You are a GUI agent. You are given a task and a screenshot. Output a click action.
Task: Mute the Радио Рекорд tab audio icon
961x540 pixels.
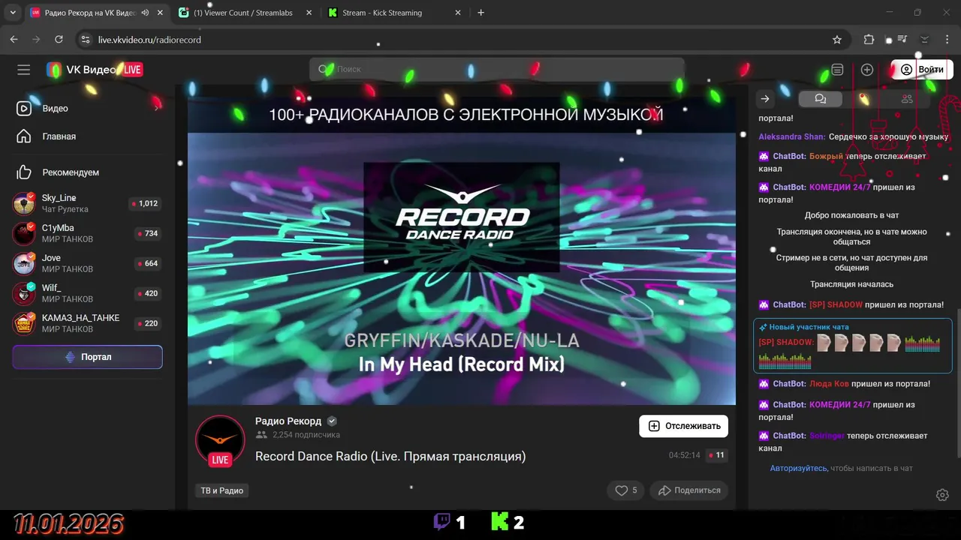pyautogui.click(x=145, y=13)
